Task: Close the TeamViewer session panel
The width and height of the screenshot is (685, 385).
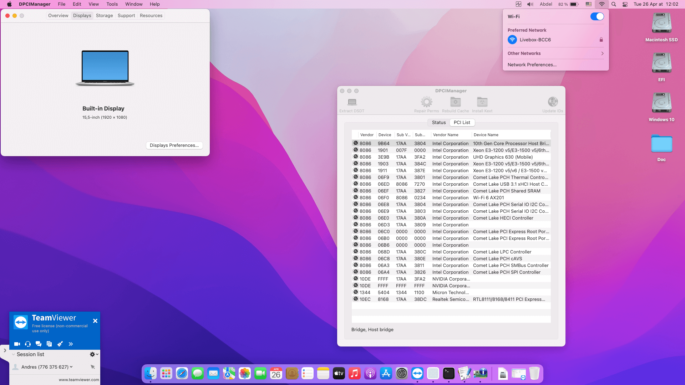Action: (95, 321)
